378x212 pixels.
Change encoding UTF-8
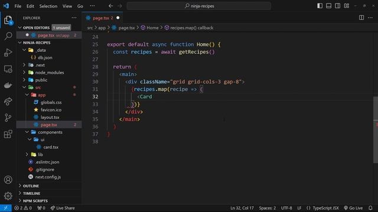point(286,208)
